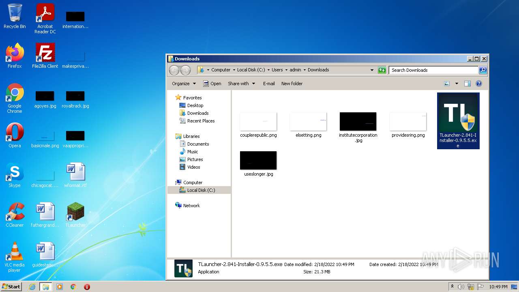Show the preview pane button

[467, 84]
